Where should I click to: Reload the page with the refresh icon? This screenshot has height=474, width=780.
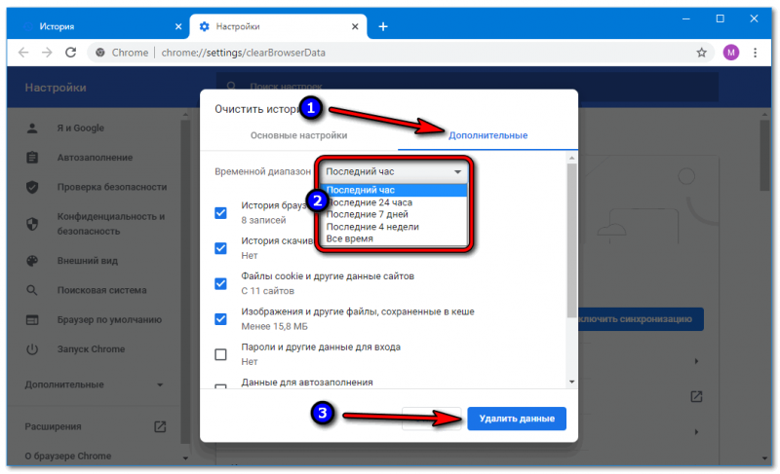71,52
